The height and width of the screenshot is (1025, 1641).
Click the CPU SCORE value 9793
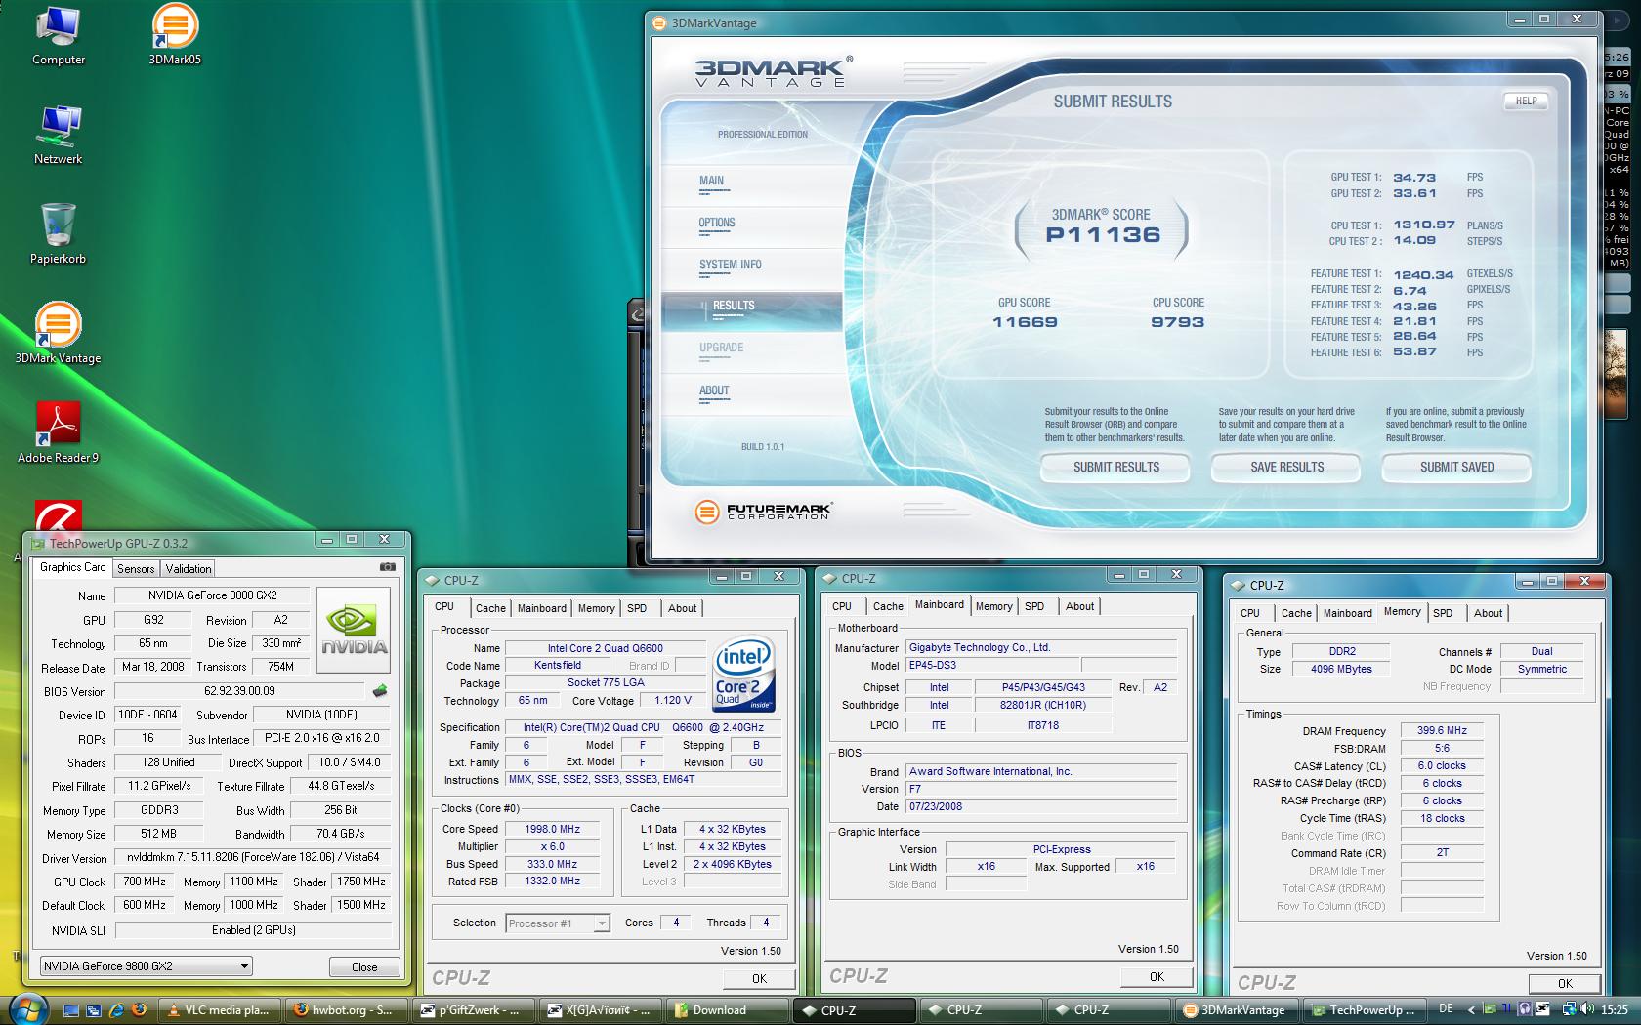click(x=1177, y=322)
